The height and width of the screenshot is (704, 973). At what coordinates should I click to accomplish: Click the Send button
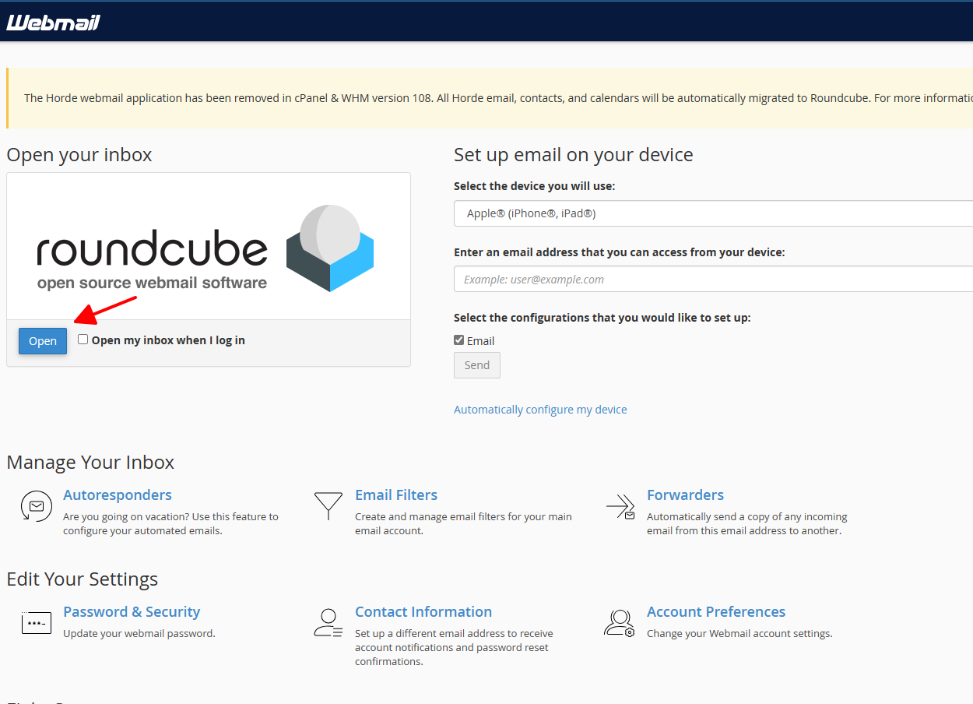pyautogui.click(x=477, y=365)
